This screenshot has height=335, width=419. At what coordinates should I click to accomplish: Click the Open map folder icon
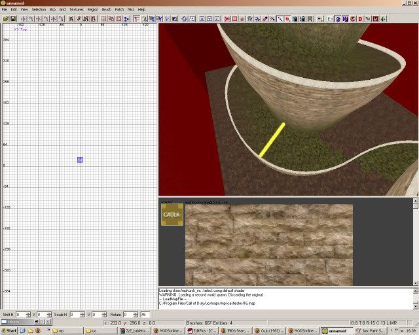click(x=5, y=18)
